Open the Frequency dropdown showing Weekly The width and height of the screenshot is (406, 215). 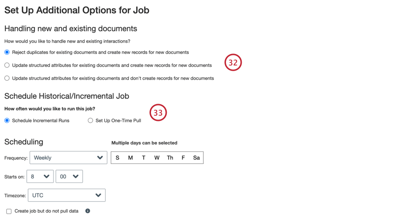click(x=68, y=158)
